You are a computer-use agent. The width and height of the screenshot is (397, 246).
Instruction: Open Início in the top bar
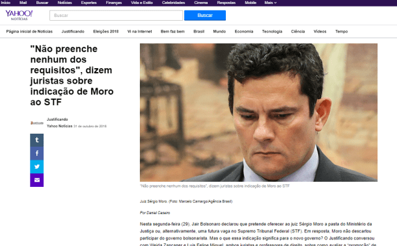[6, 3]
